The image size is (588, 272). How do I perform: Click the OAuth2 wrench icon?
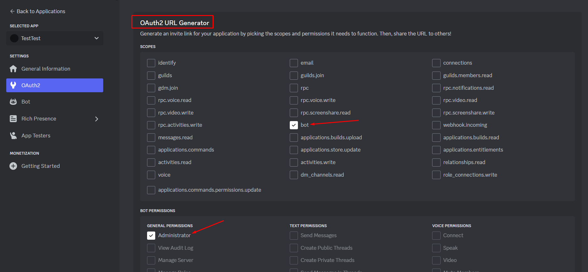click(x=13, y=85)
